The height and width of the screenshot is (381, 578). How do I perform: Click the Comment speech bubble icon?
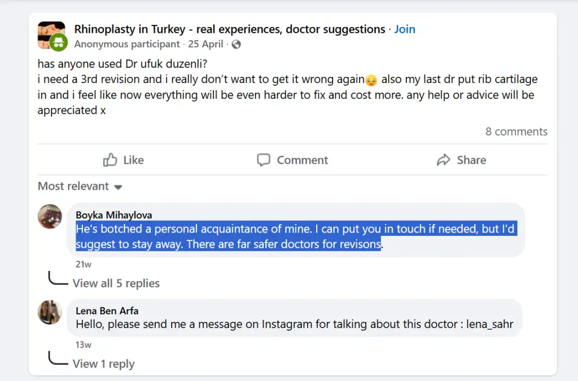pos(264,160)
